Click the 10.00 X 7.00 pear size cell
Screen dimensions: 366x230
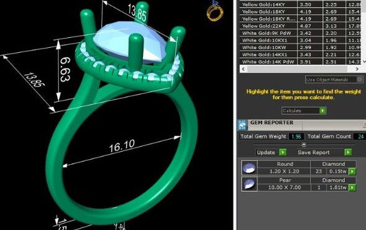click(285, 187)
